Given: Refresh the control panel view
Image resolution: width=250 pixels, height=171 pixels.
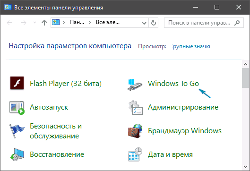Looking at the screenshot, I should pos(154,23).
